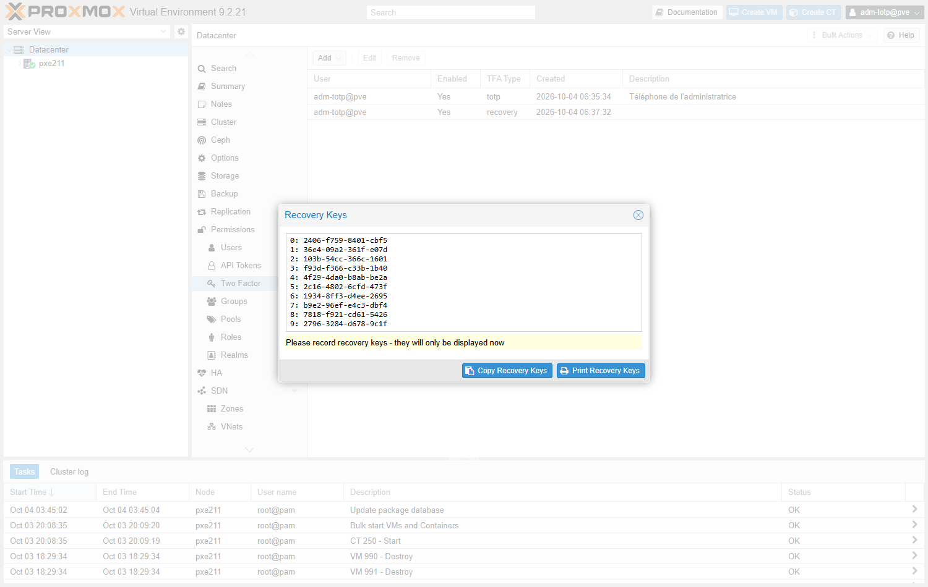
Task: Open Replication arrows icon
Action: pyautogui.click(x=202, y=212)
